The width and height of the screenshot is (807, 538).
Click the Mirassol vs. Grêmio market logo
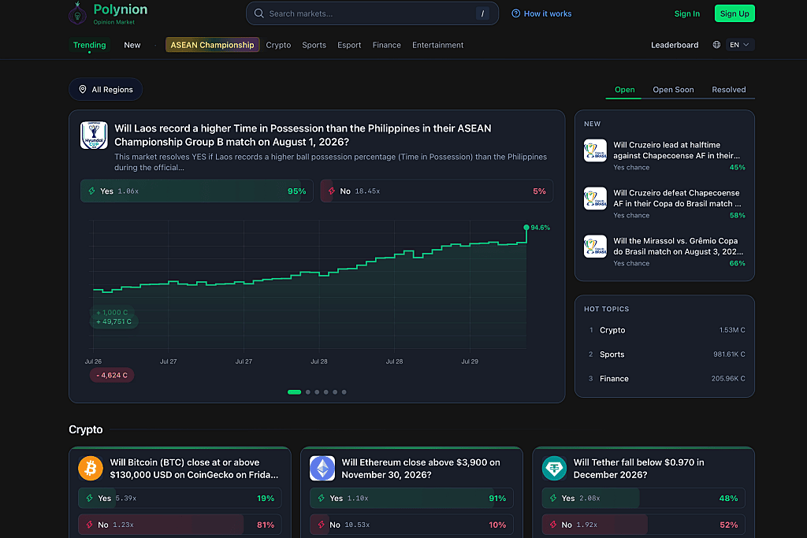click(595, 247)
